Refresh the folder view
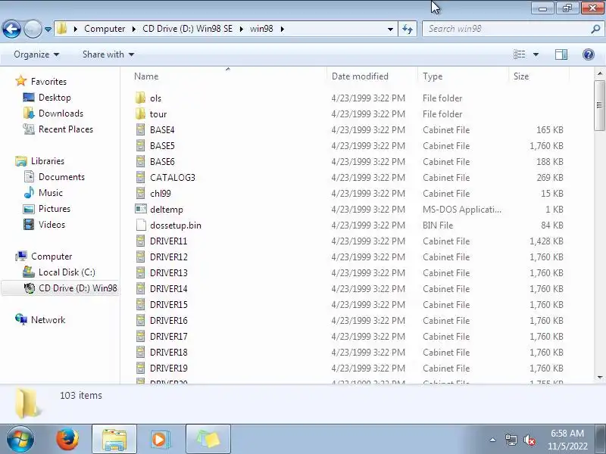606x454 pixels. tap(408, 29)
